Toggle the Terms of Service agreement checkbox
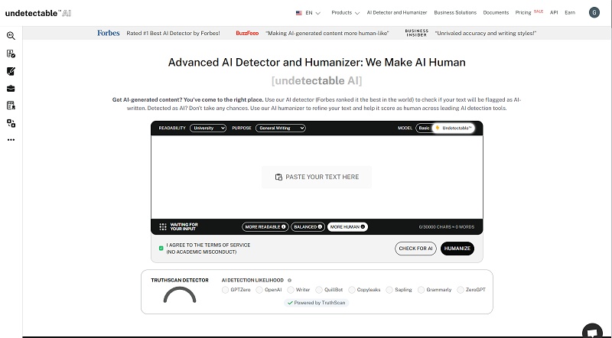 click(161, 249)
